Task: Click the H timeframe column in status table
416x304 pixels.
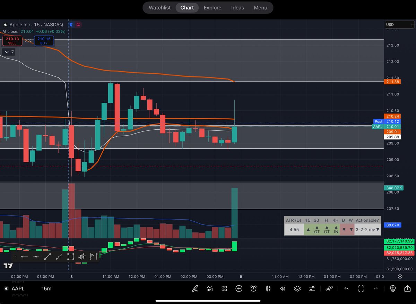Action: (326, 220)
